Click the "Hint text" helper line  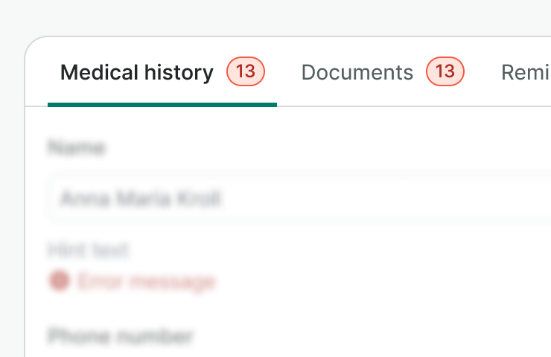[x=88, y=250]
